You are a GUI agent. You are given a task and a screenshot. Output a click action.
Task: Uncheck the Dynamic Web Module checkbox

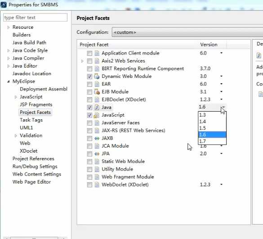coord(89,77)
